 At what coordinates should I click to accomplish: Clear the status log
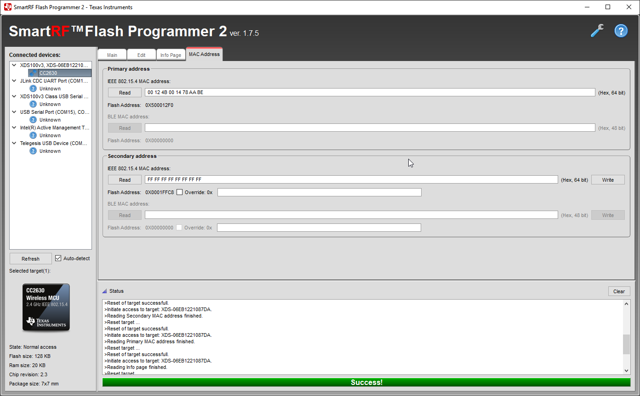pos(619,291)
